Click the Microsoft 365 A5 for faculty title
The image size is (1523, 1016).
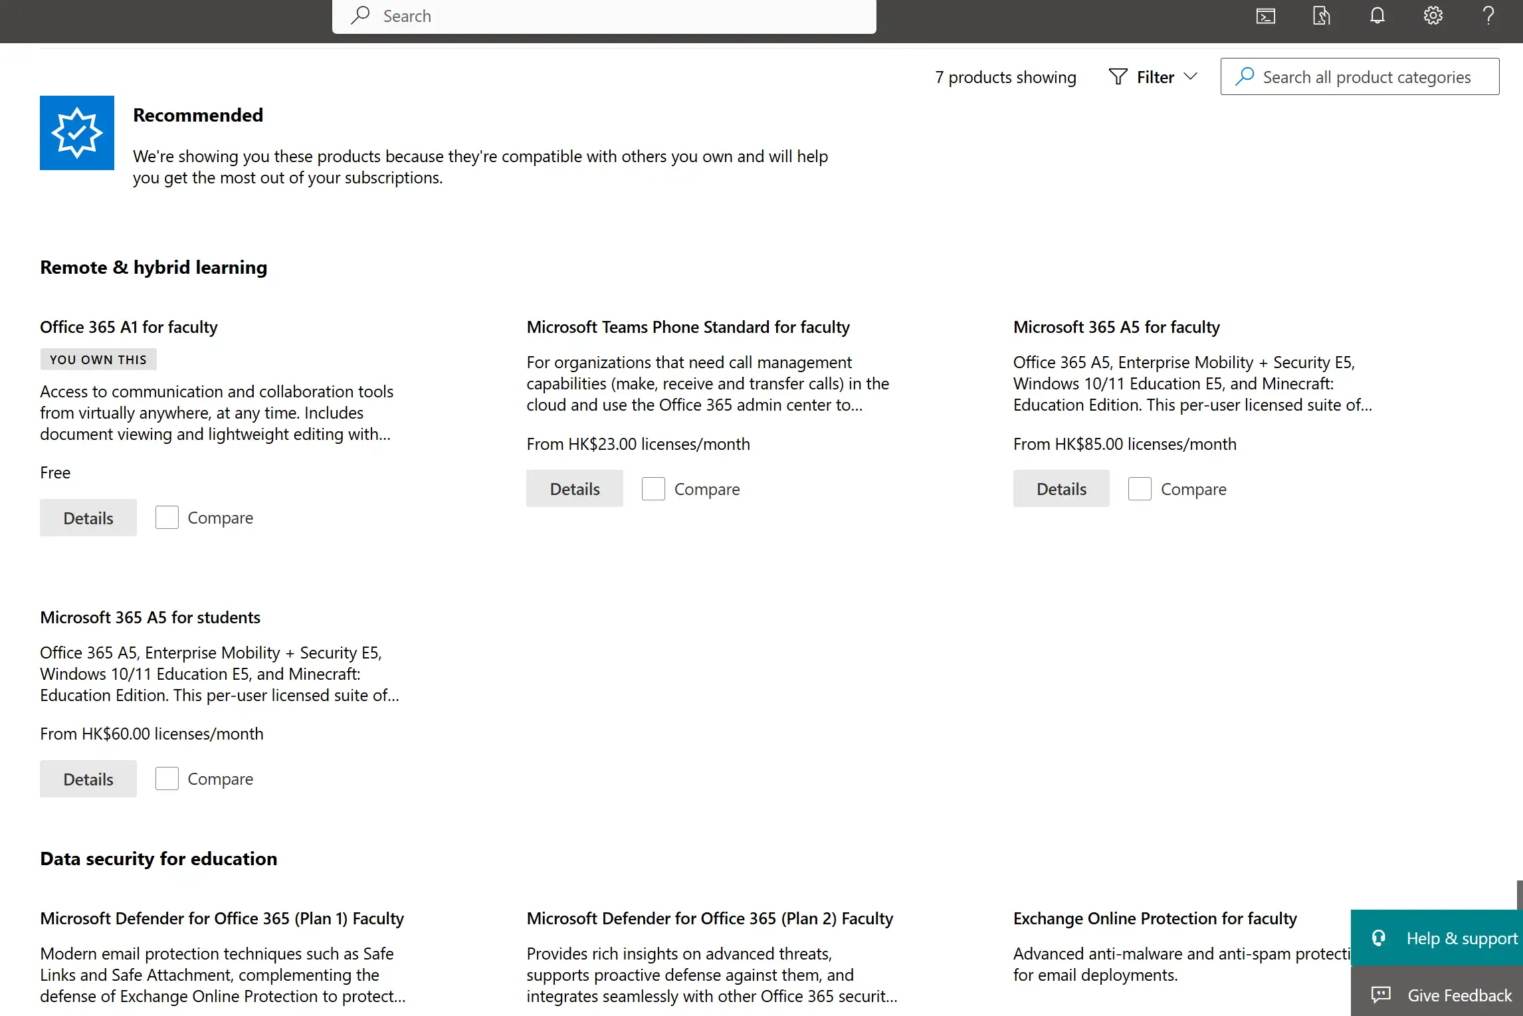click(1116, 327)
